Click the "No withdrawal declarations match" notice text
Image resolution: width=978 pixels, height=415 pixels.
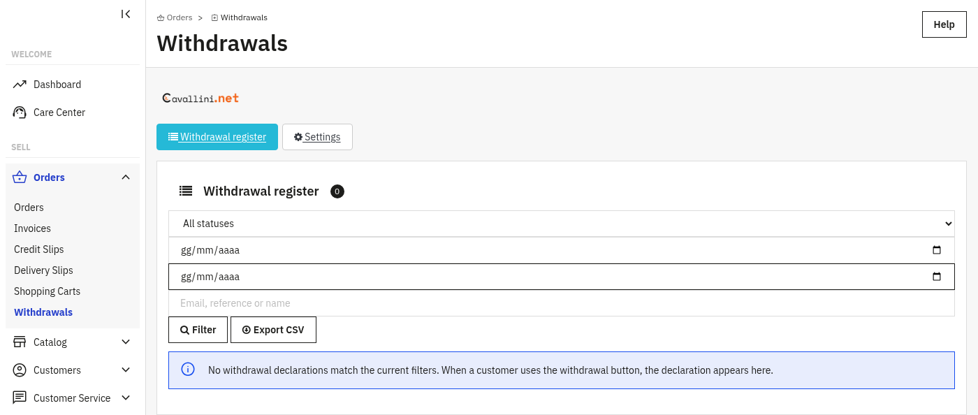[490, 370]
